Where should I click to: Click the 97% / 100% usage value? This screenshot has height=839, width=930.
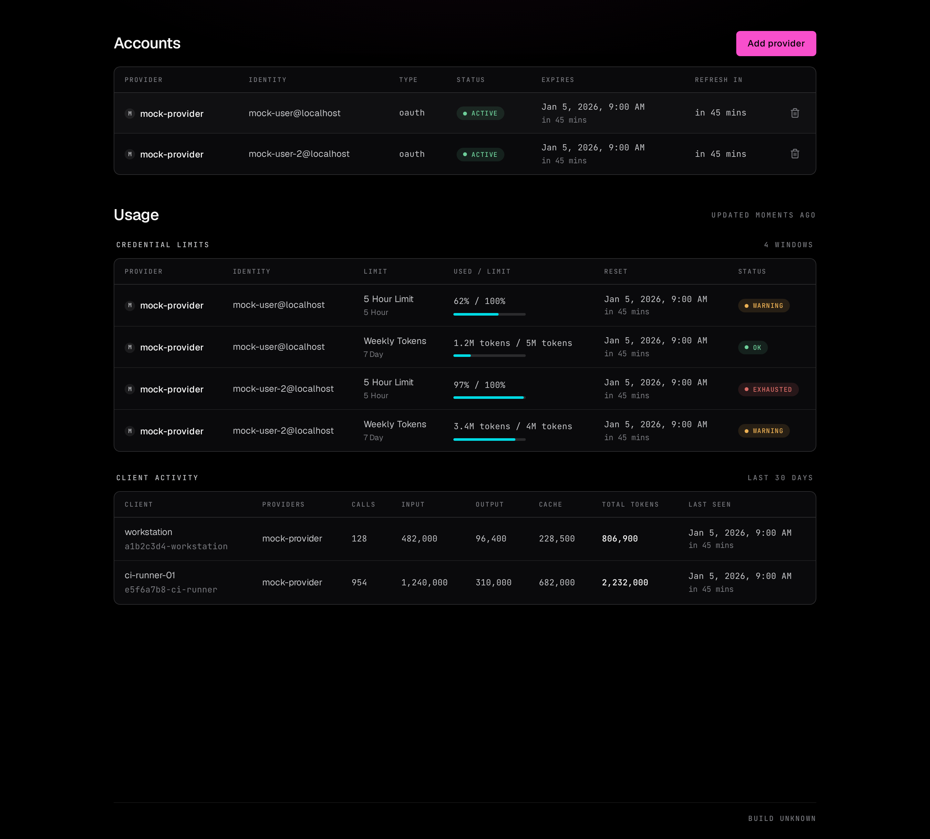479,385
